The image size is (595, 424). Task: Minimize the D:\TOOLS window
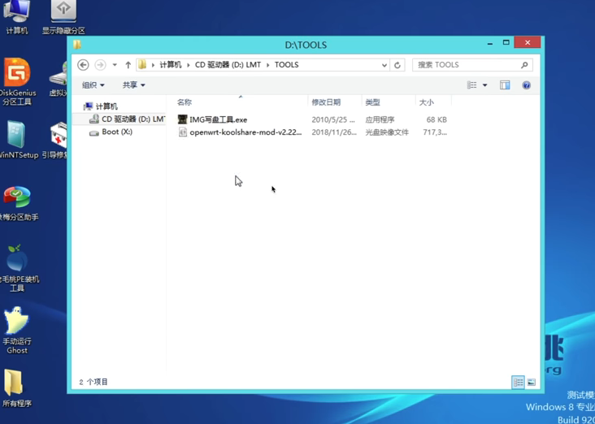click(x=490, y=43)
